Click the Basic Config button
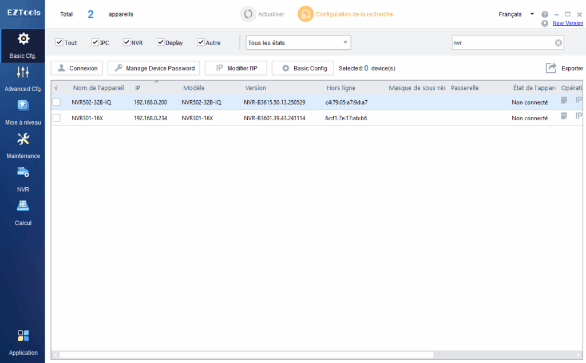The height and width of the screenshot is (363, 586). click(303, 68)
